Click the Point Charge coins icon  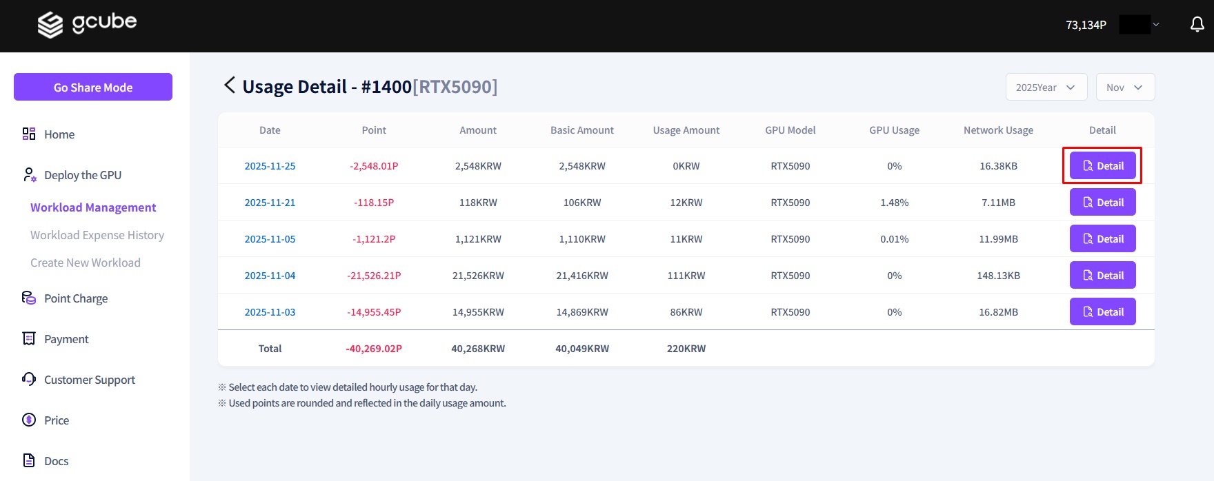click(x=29, y=298)
